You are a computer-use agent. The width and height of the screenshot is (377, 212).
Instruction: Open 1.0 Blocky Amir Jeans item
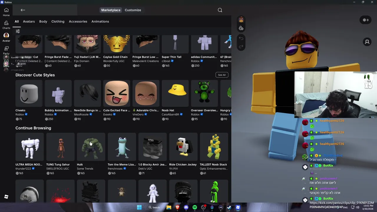click(152, 147)
